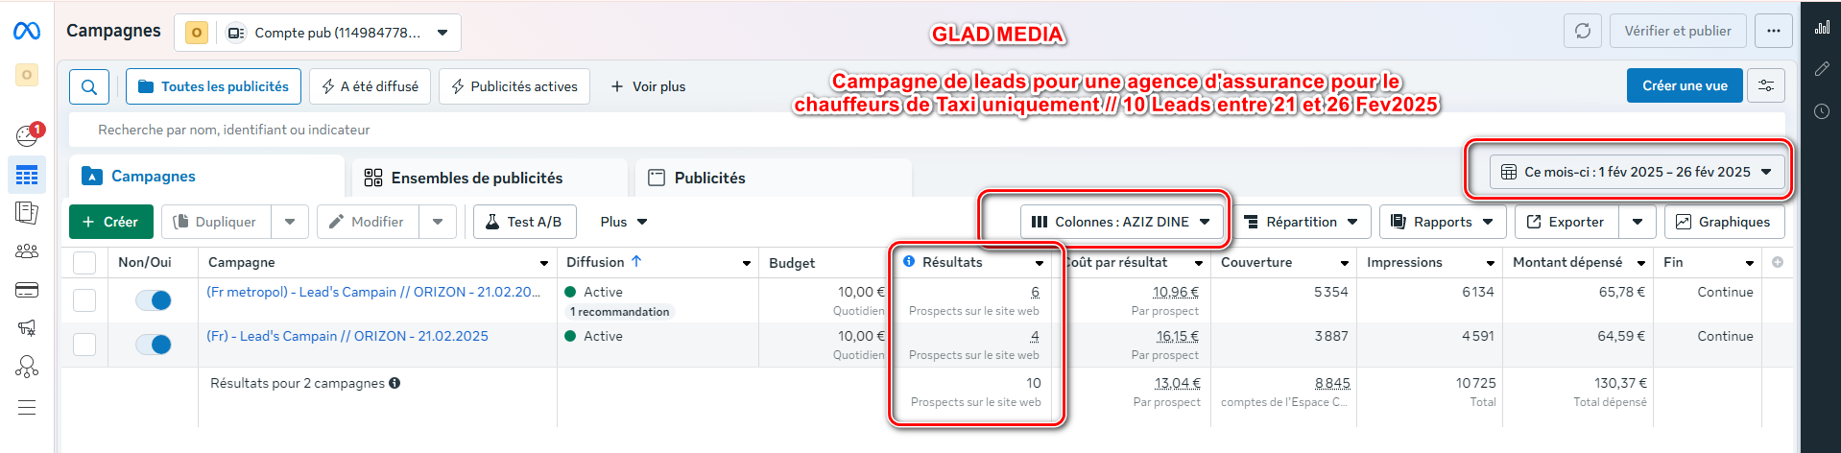Click the Meta logo icon
The height and width of the screenshot is (453, 1841).
(27, 32)
